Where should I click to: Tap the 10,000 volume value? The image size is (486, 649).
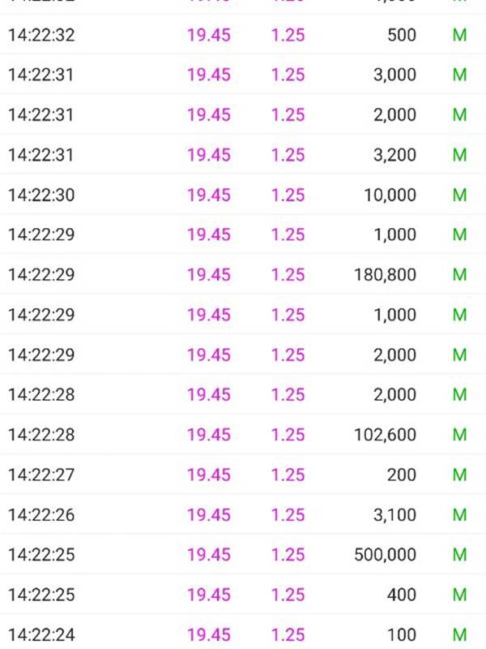(390, 195)
